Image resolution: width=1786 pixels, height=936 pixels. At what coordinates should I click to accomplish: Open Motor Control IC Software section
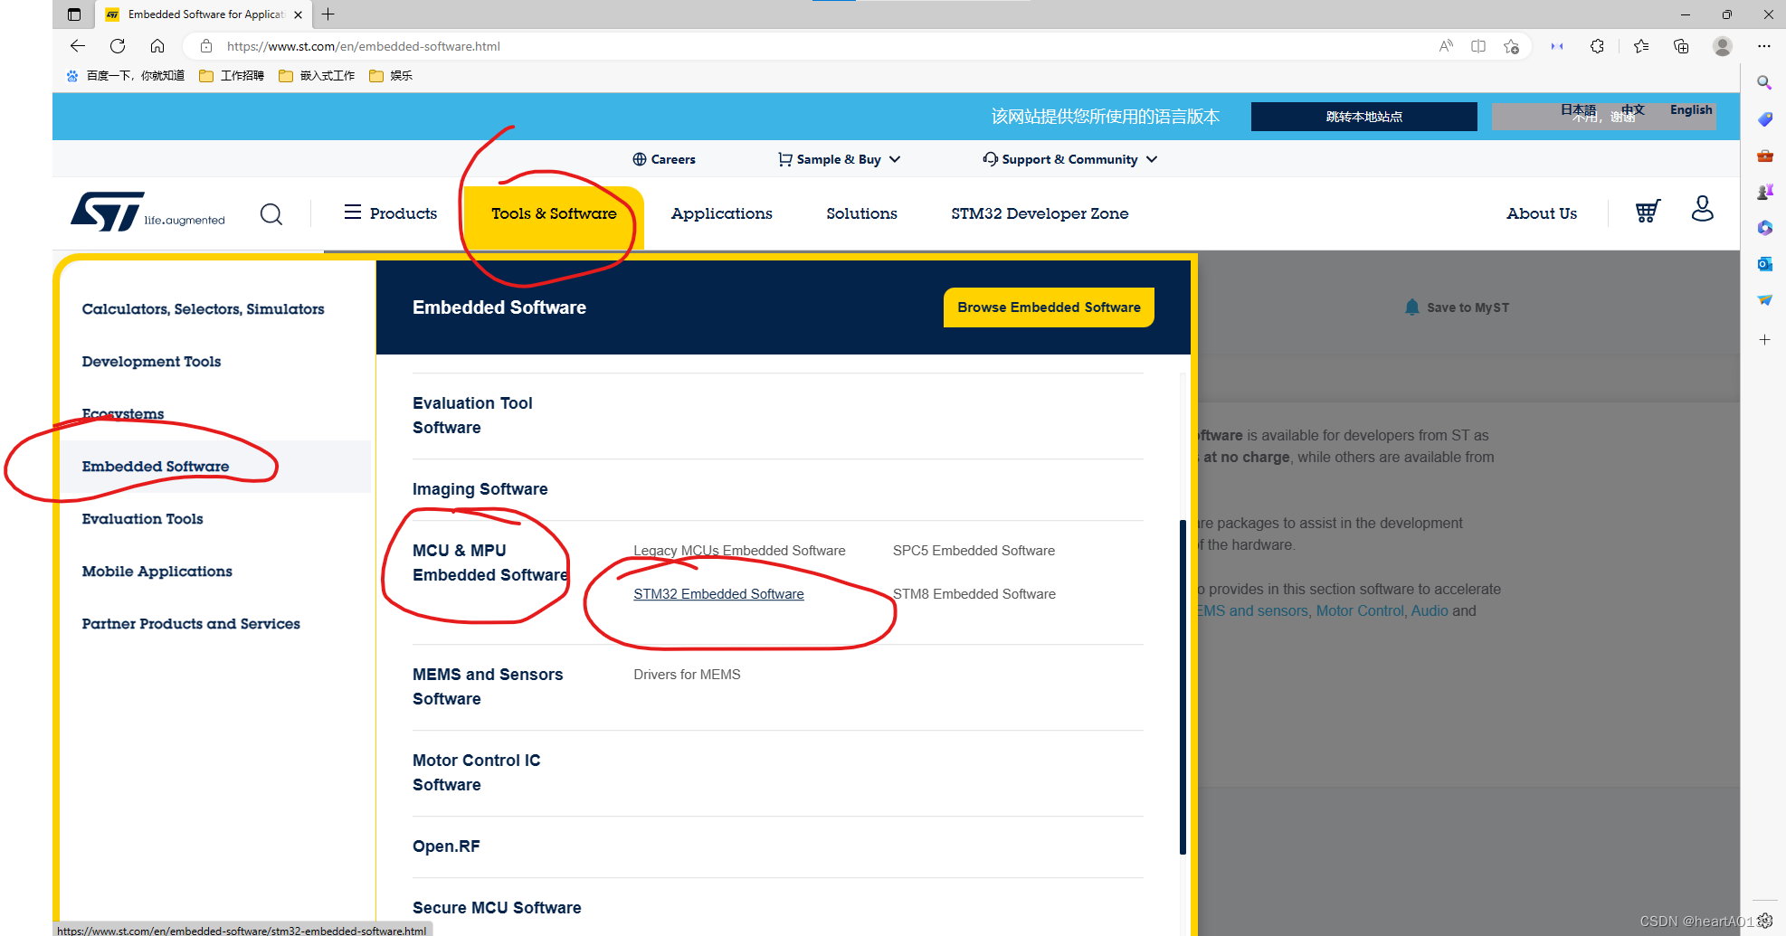(476, 772)
